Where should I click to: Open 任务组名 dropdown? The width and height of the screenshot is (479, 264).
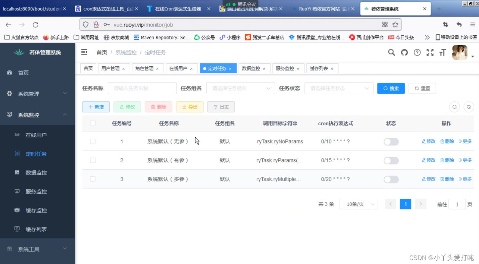click(x=241, y=88)
